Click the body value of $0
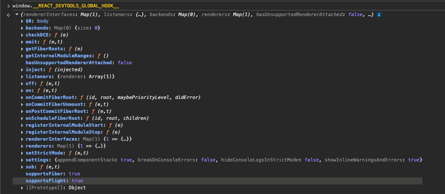This screenshot has width=445, height=194. [43, 21]
